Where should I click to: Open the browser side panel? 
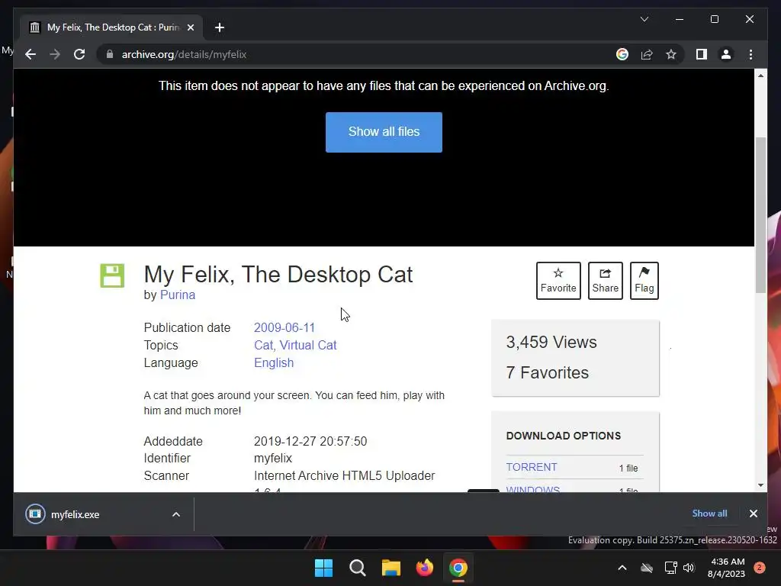click(x=702, y=54)
